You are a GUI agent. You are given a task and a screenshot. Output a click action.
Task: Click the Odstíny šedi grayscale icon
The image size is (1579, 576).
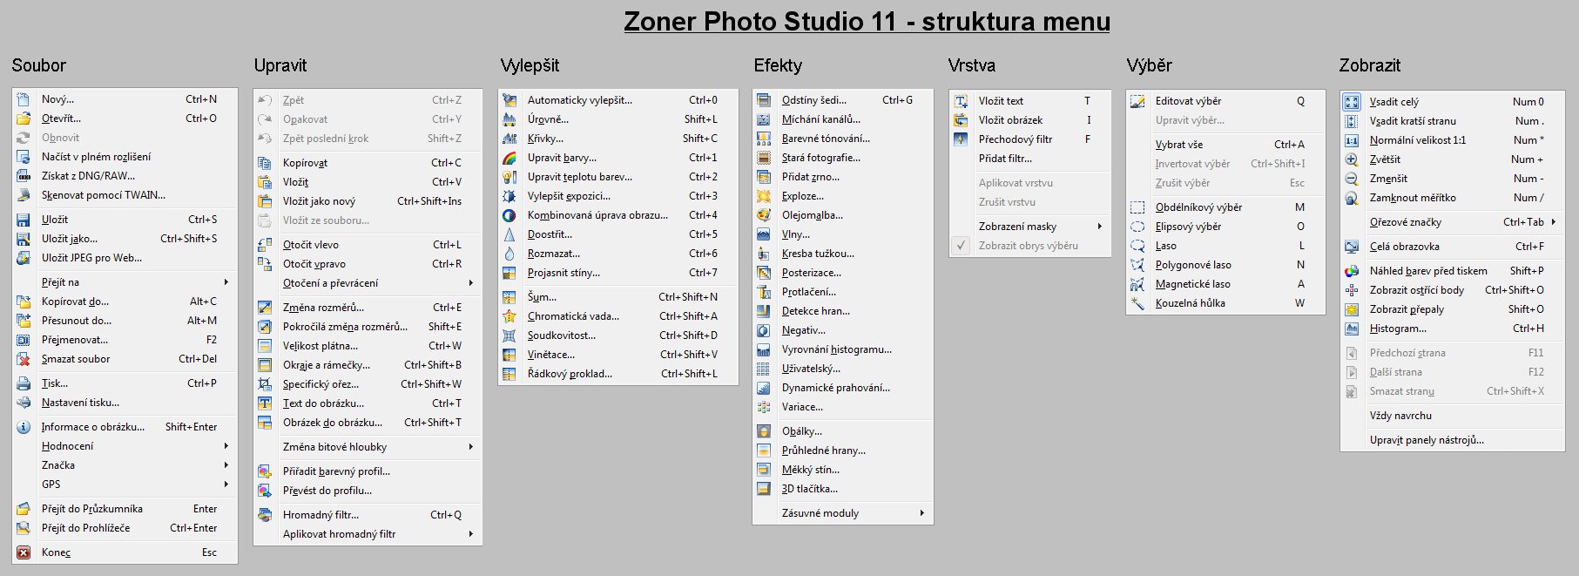(764, 100)
